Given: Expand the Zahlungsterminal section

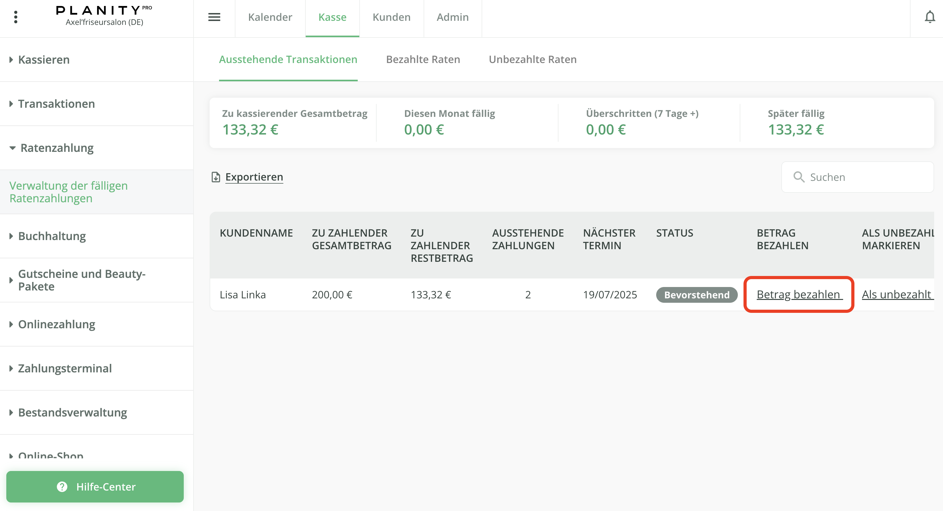Looking at the screenshot, I should [65, 368].
